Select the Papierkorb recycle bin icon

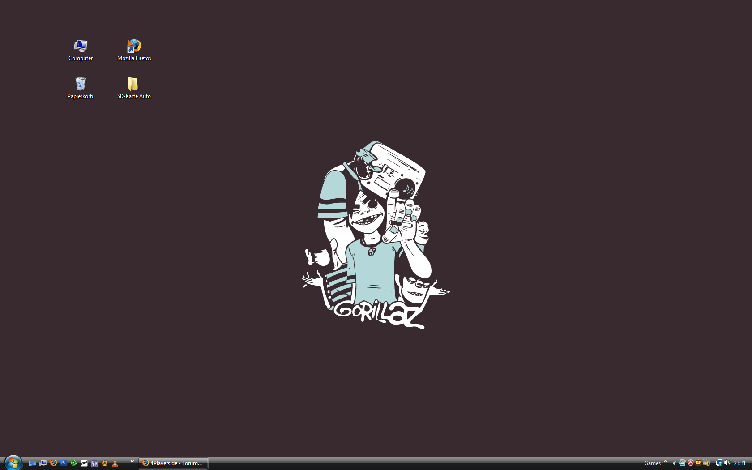[81, 88]
